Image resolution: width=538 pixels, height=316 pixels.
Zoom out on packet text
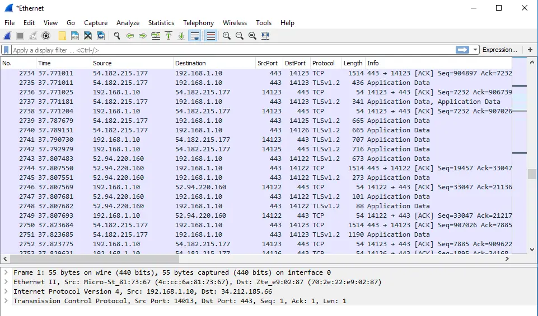pos(240,36)
